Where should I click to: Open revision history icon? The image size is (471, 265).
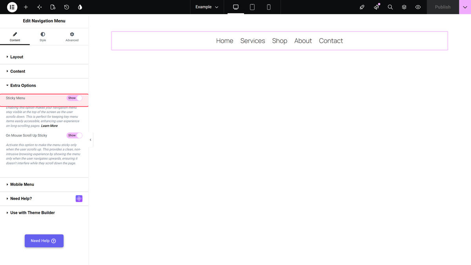coord(67,7)
